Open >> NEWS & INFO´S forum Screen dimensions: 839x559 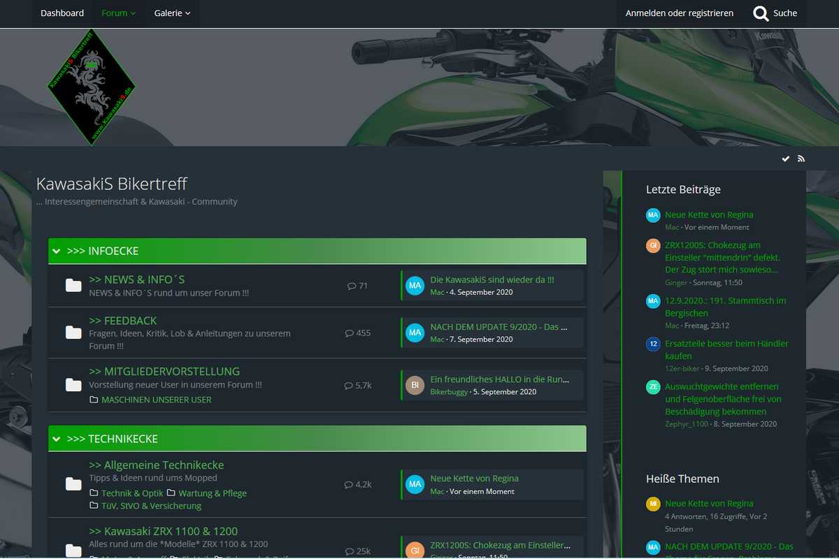pos(137,279)
